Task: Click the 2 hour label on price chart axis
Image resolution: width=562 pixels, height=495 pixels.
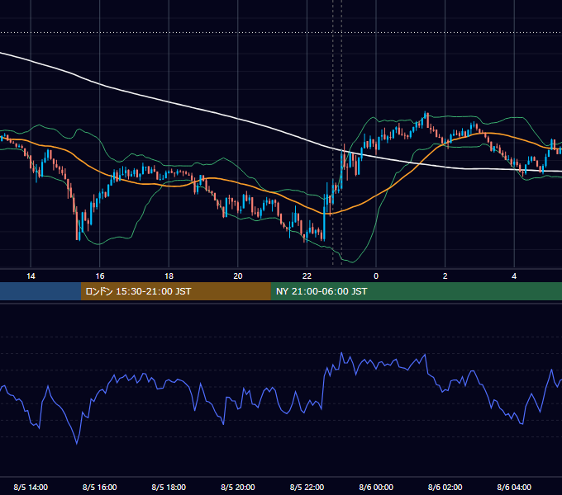Action: [445, 276]
